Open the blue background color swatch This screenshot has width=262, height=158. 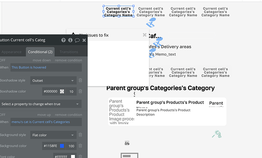pos(62,146)
